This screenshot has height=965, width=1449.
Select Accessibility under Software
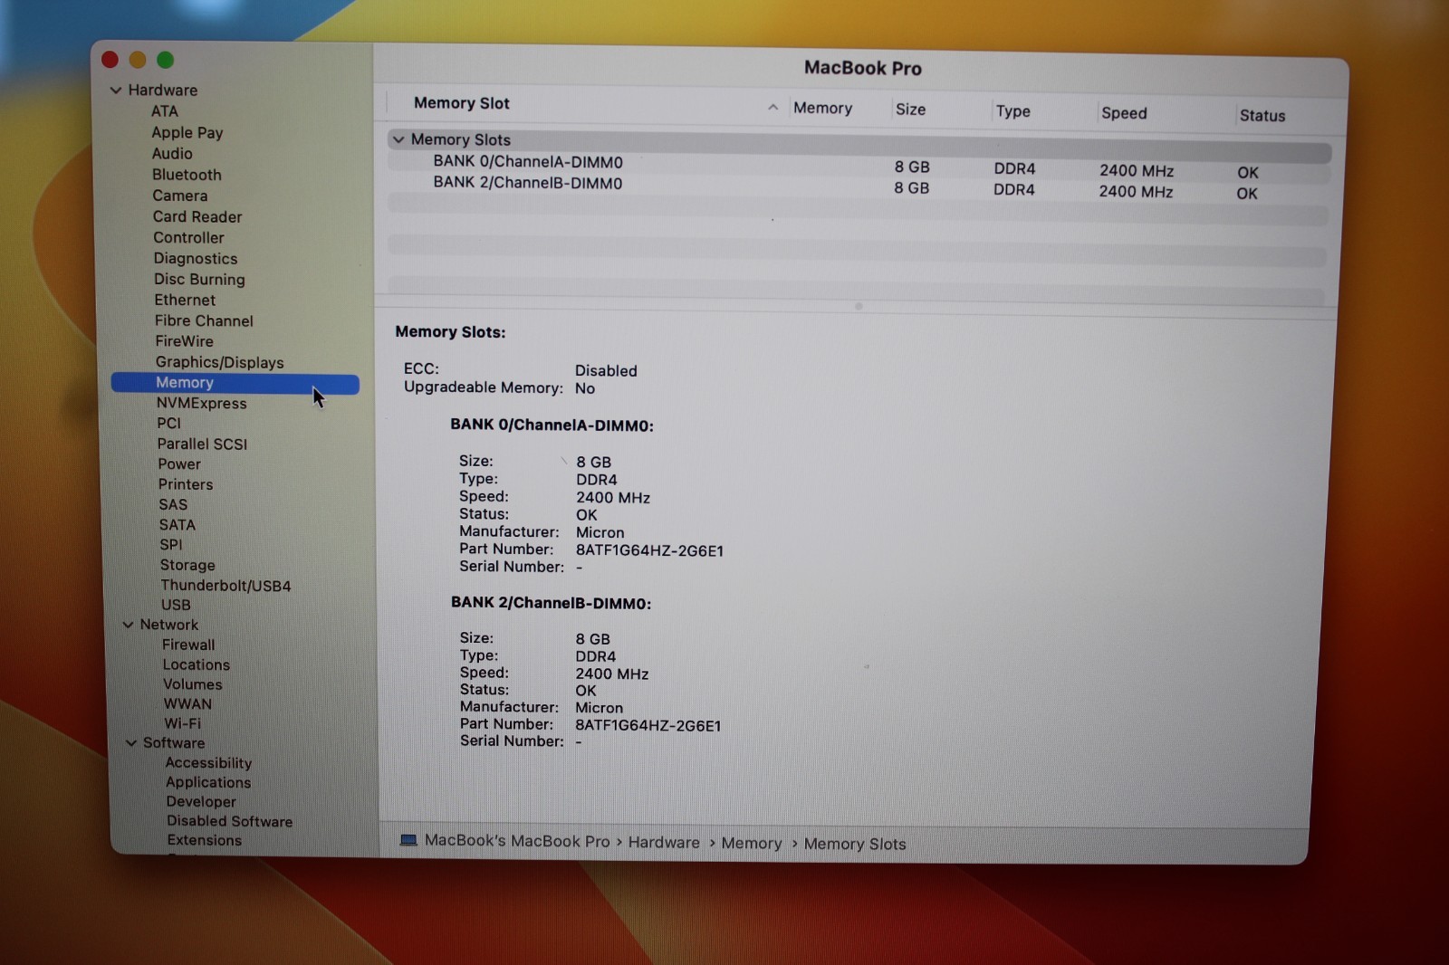[x=208, y=763]
